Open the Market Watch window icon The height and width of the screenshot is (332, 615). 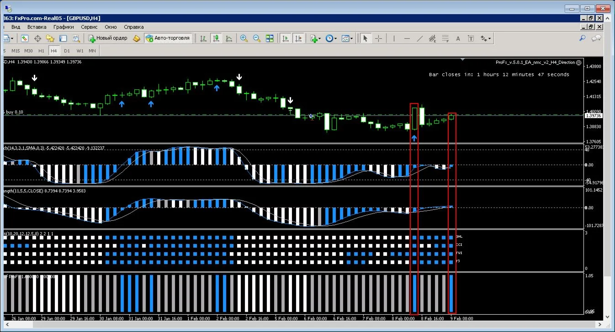coord(25,39)
